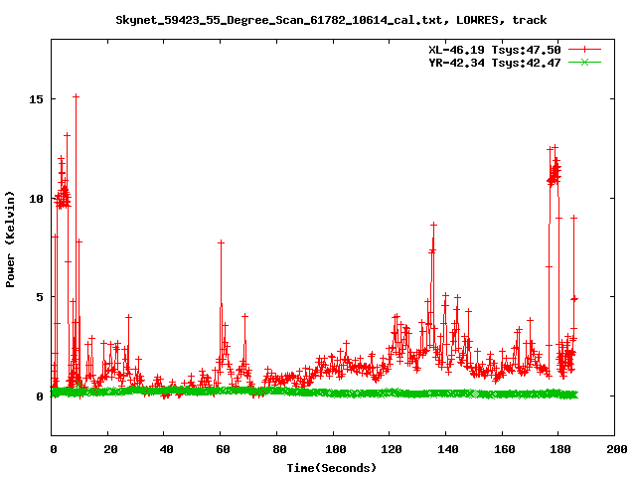Click the x-axis tick label 40

(x=166, y=449)
